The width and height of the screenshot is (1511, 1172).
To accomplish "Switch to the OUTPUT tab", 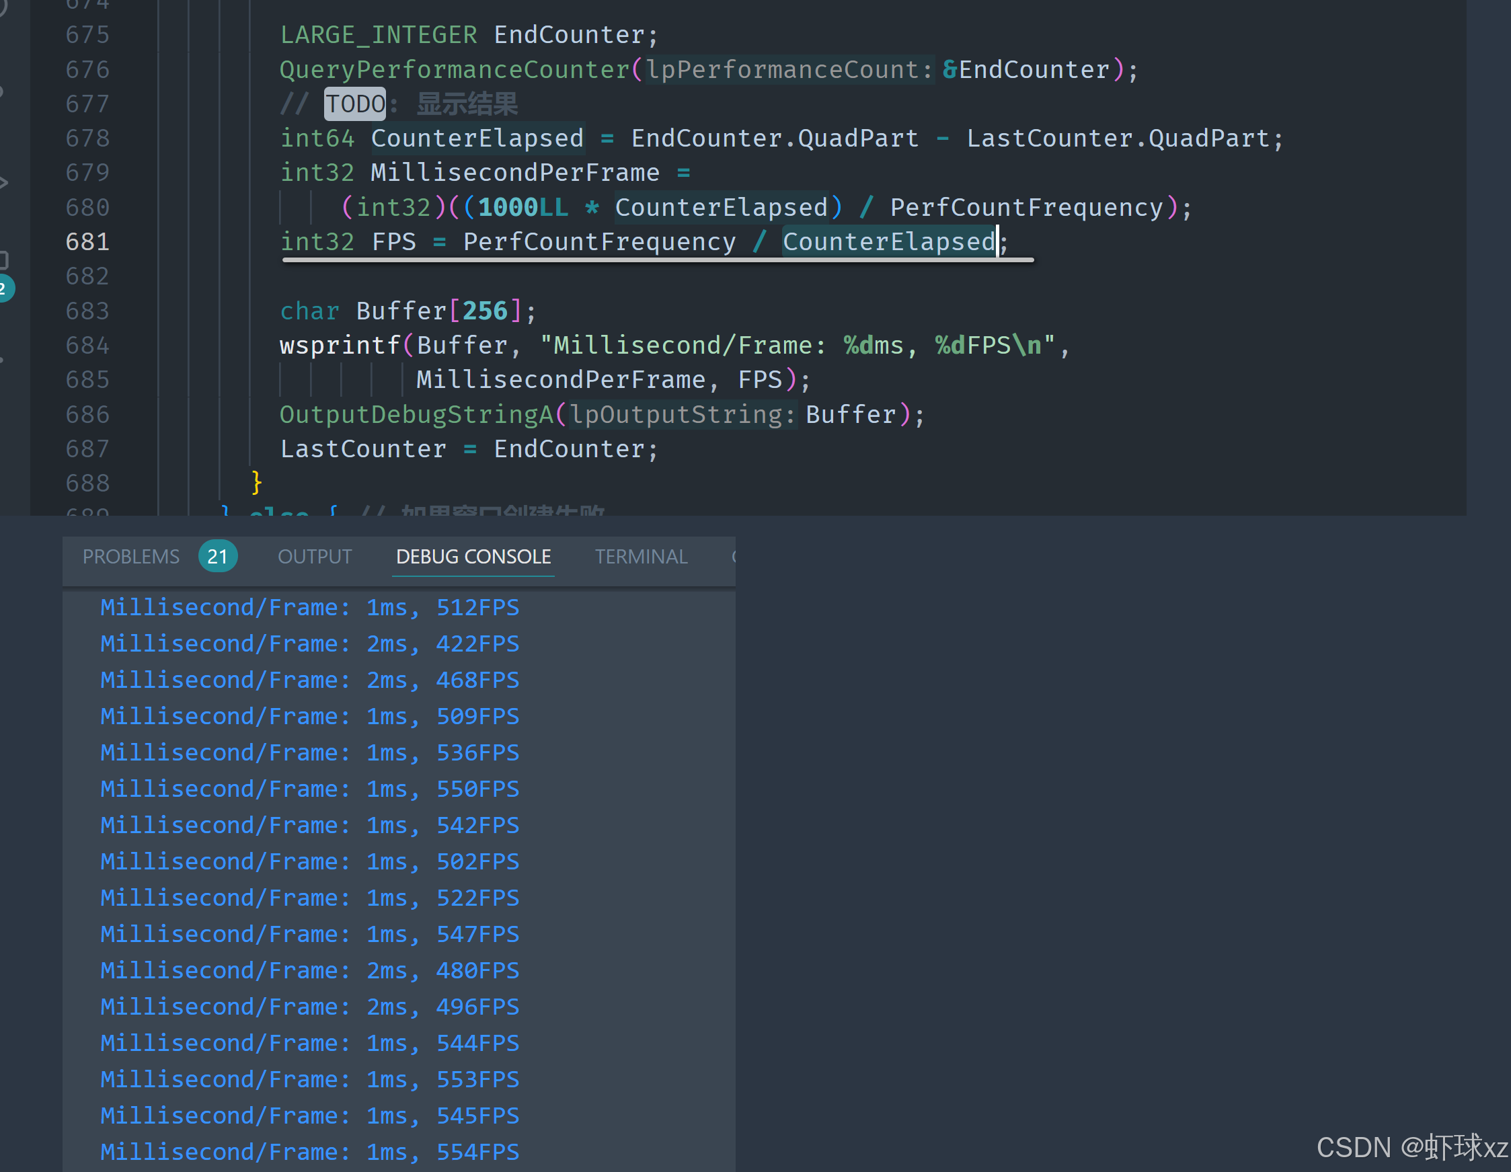I will [x=315, y=556].
